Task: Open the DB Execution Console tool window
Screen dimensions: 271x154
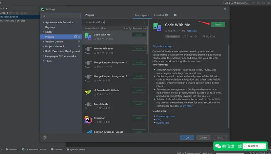Action: click(x=34, y=150)
